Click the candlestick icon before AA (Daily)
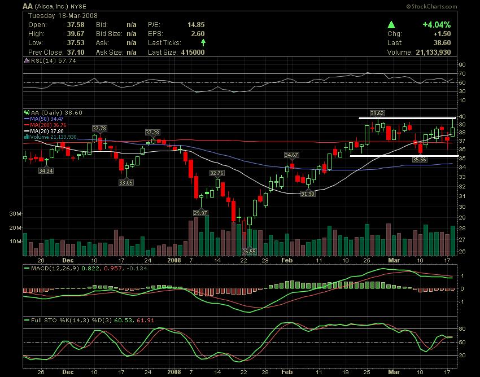 tap(27, 113)
